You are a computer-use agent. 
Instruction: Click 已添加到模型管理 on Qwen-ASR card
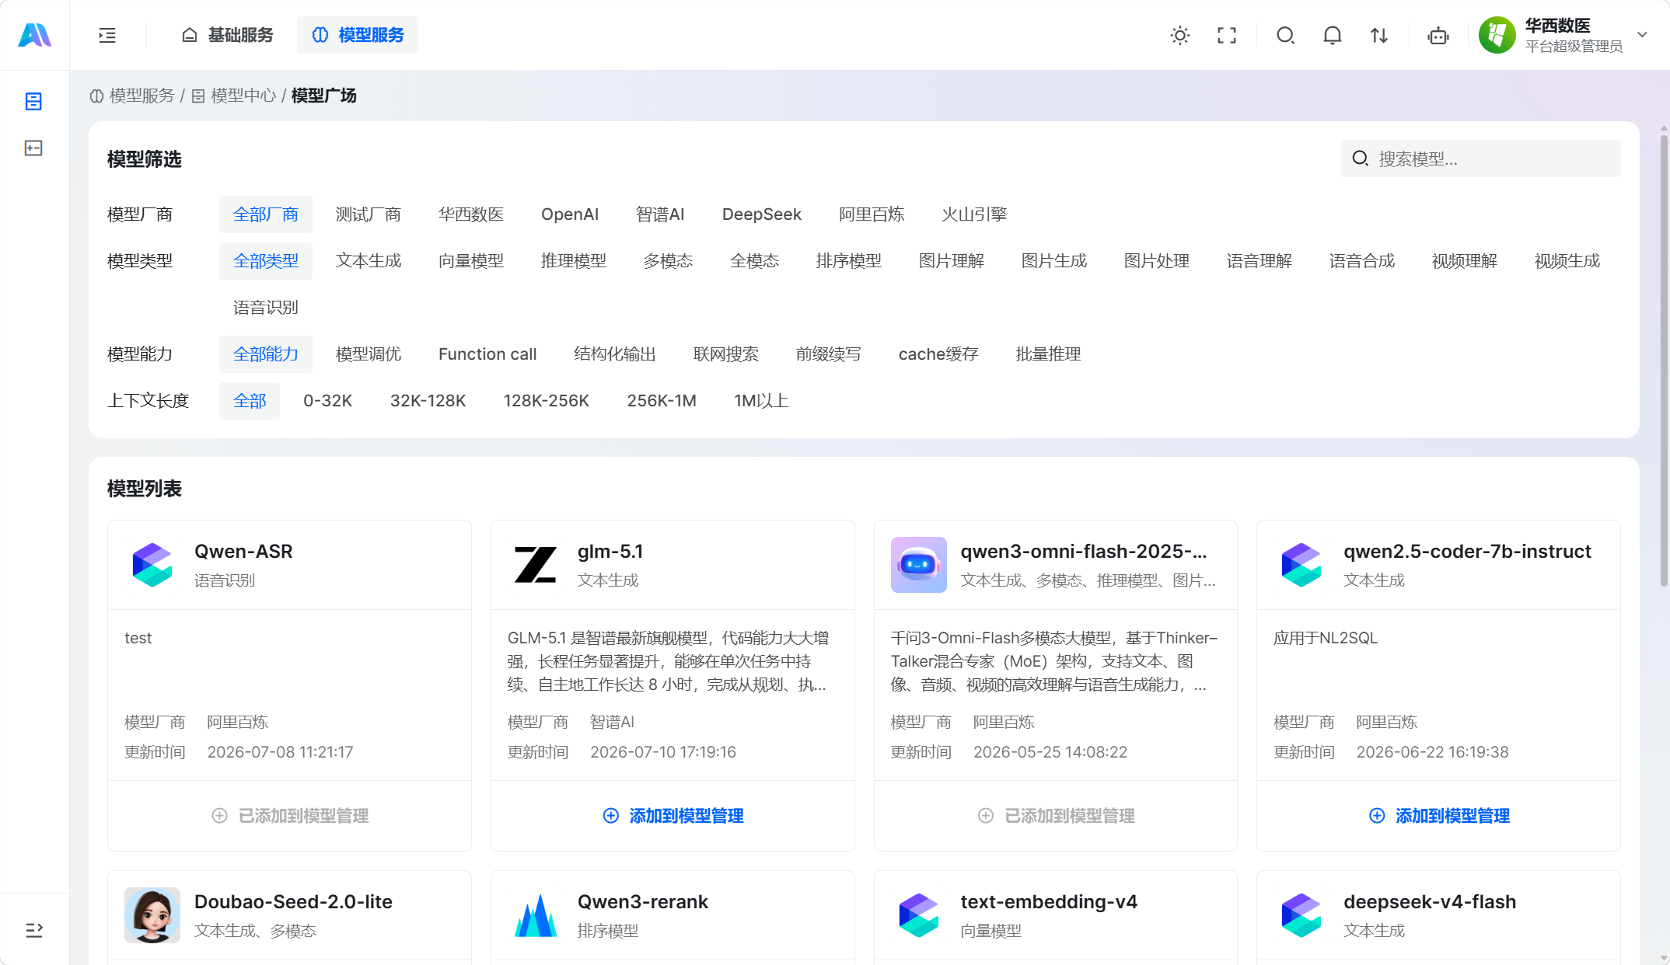coord(289,816)
